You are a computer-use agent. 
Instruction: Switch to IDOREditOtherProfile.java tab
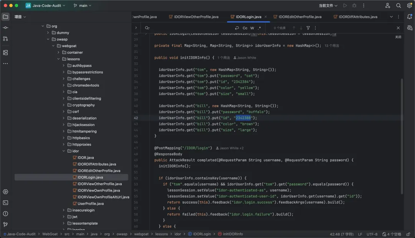coord(300,17)
